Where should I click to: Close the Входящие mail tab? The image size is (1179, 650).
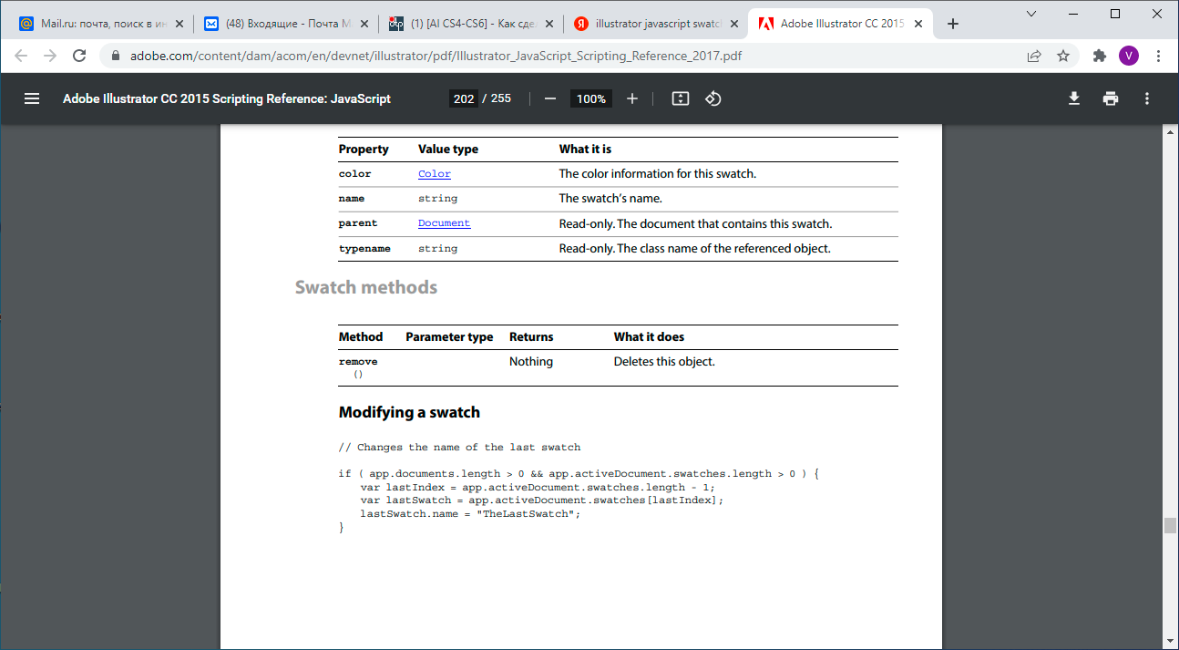click(363, 24)
